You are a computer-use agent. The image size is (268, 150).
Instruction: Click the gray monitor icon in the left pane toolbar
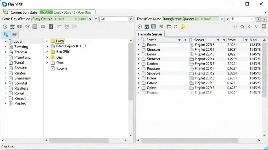point(35,27)
